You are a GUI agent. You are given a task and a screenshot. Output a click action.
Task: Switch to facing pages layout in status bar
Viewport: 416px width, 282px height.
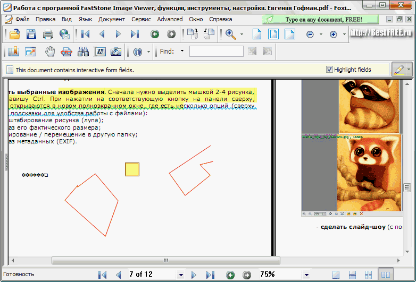point(386,275)
